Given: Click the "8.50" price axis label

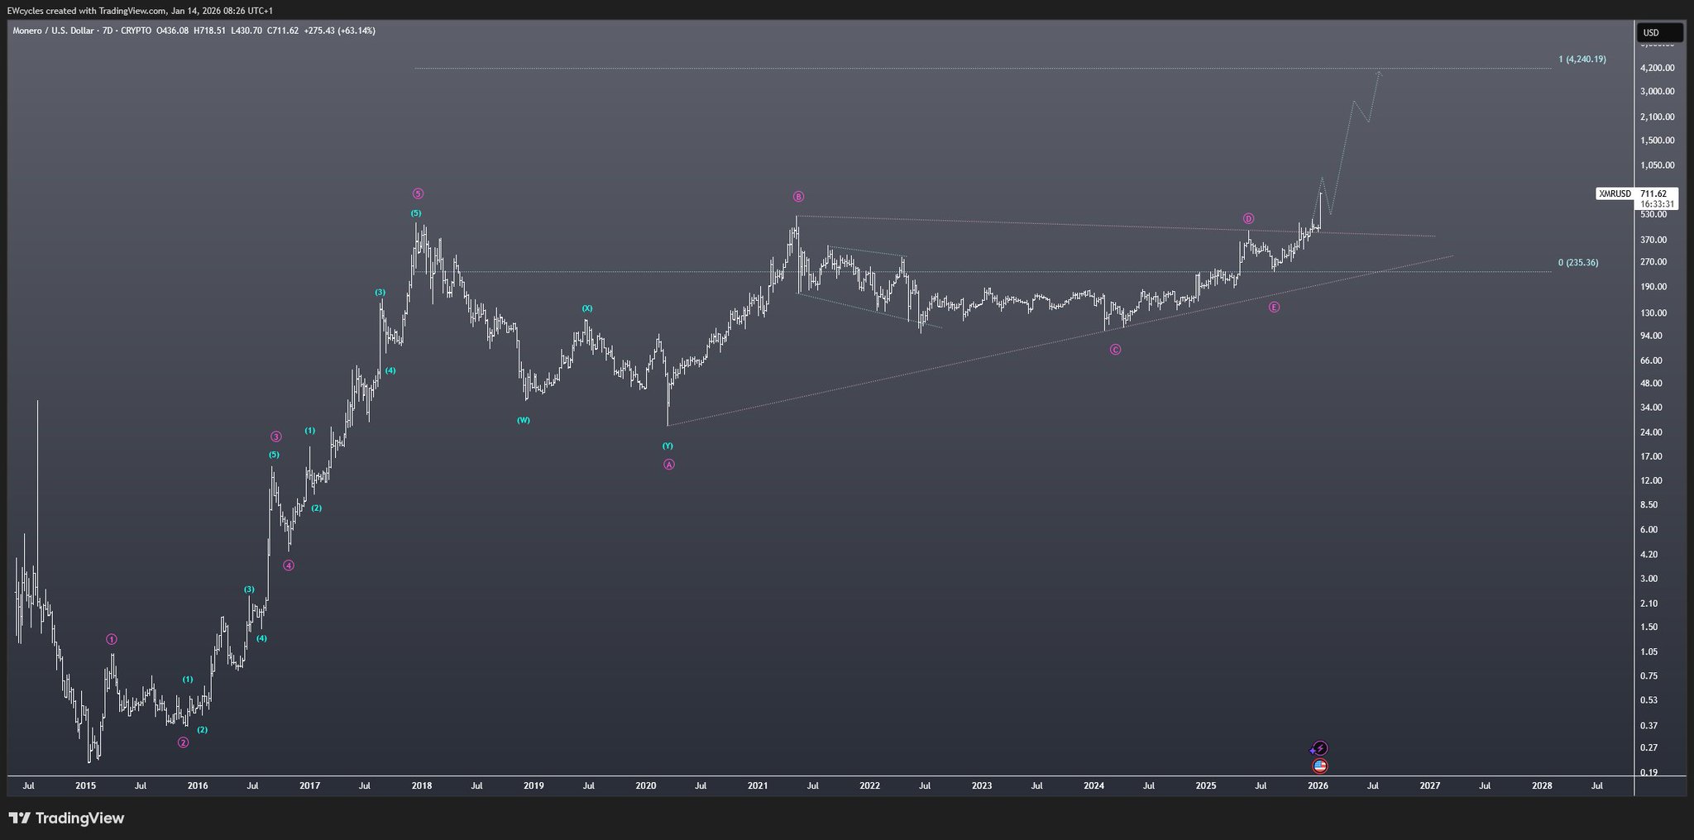Looking at the screenshot, I should [x=1650, y=505].
